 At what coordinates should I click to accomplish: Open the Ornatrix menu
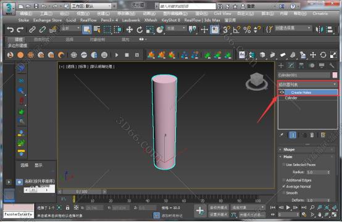pyautogui.click(x=320, y=14)
